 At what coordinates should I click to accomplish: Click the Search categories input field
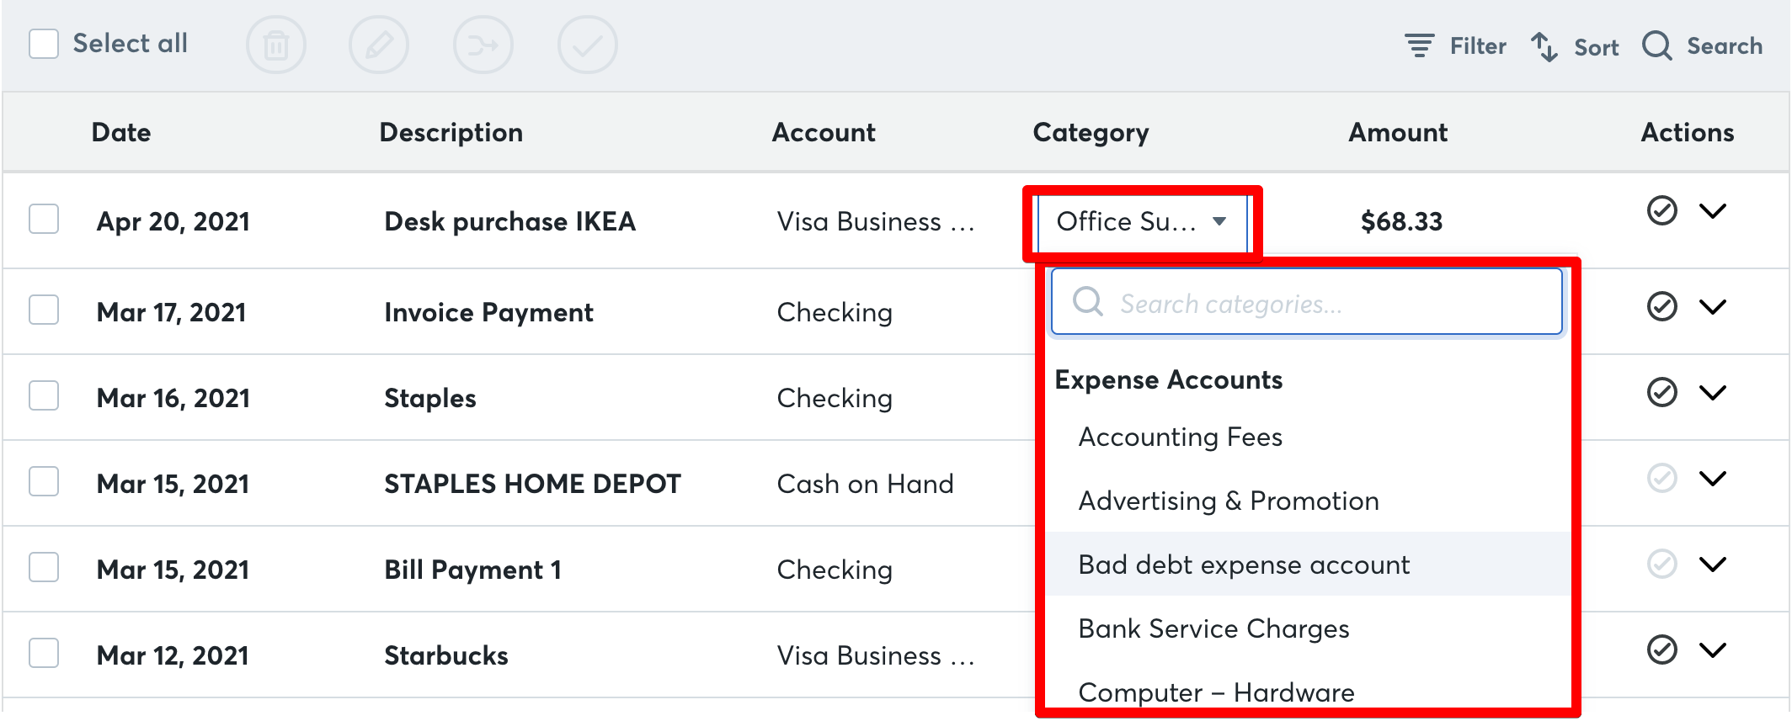point(1305,302)
